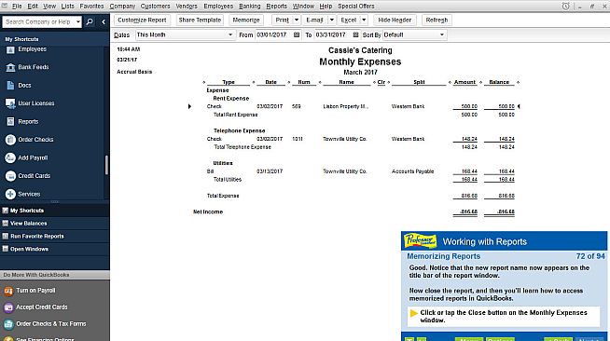
Task: Open Services shortcut icon
Action: tap(10, 194)
